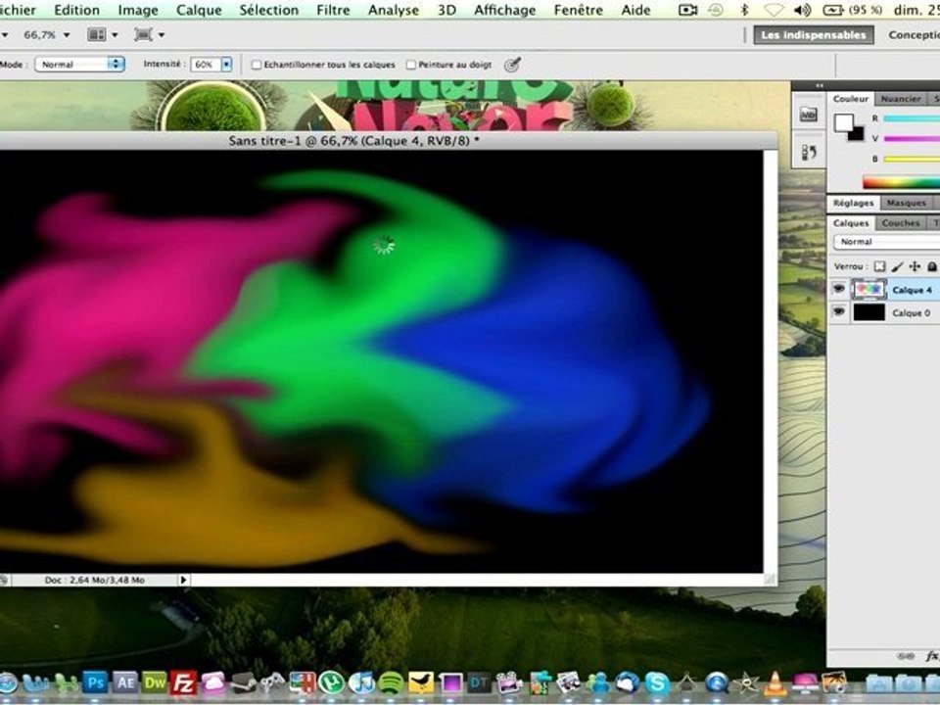940x705 pixels.
Task: Open the game controller app in Dock
Action: (272, 682)
